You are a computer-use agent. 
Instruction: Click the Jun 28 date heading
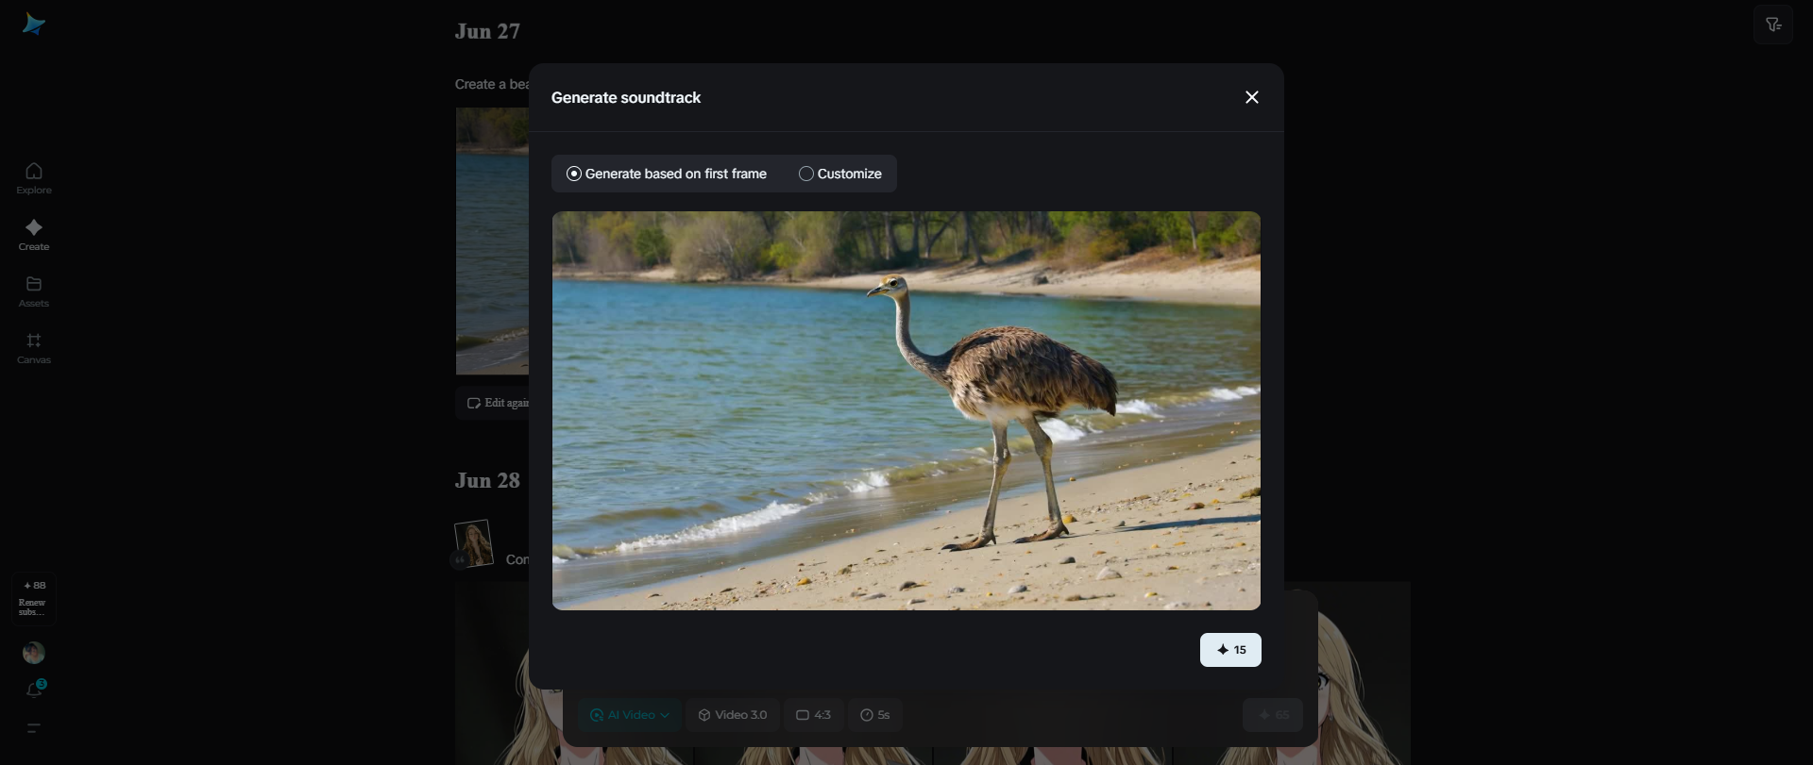487,480
